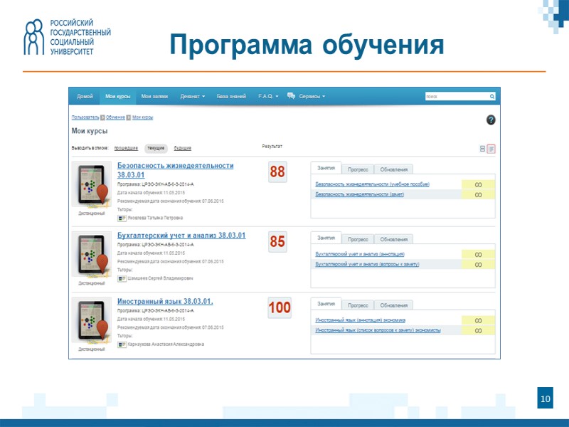Open the Мои заявки menu item
The width and height of the screenshot is (569, 427).
154,96
